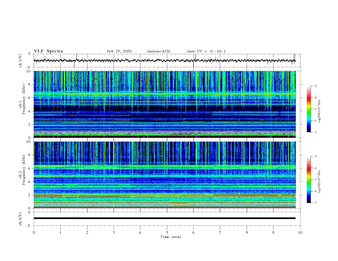
Task: Click the upper colorbar "log(PSD)(V²/Hz)" label
Action: (319, 111)
